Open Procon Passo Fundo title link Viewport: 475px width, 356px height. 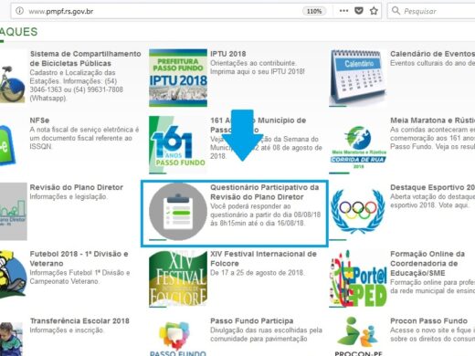coord(428,320)
